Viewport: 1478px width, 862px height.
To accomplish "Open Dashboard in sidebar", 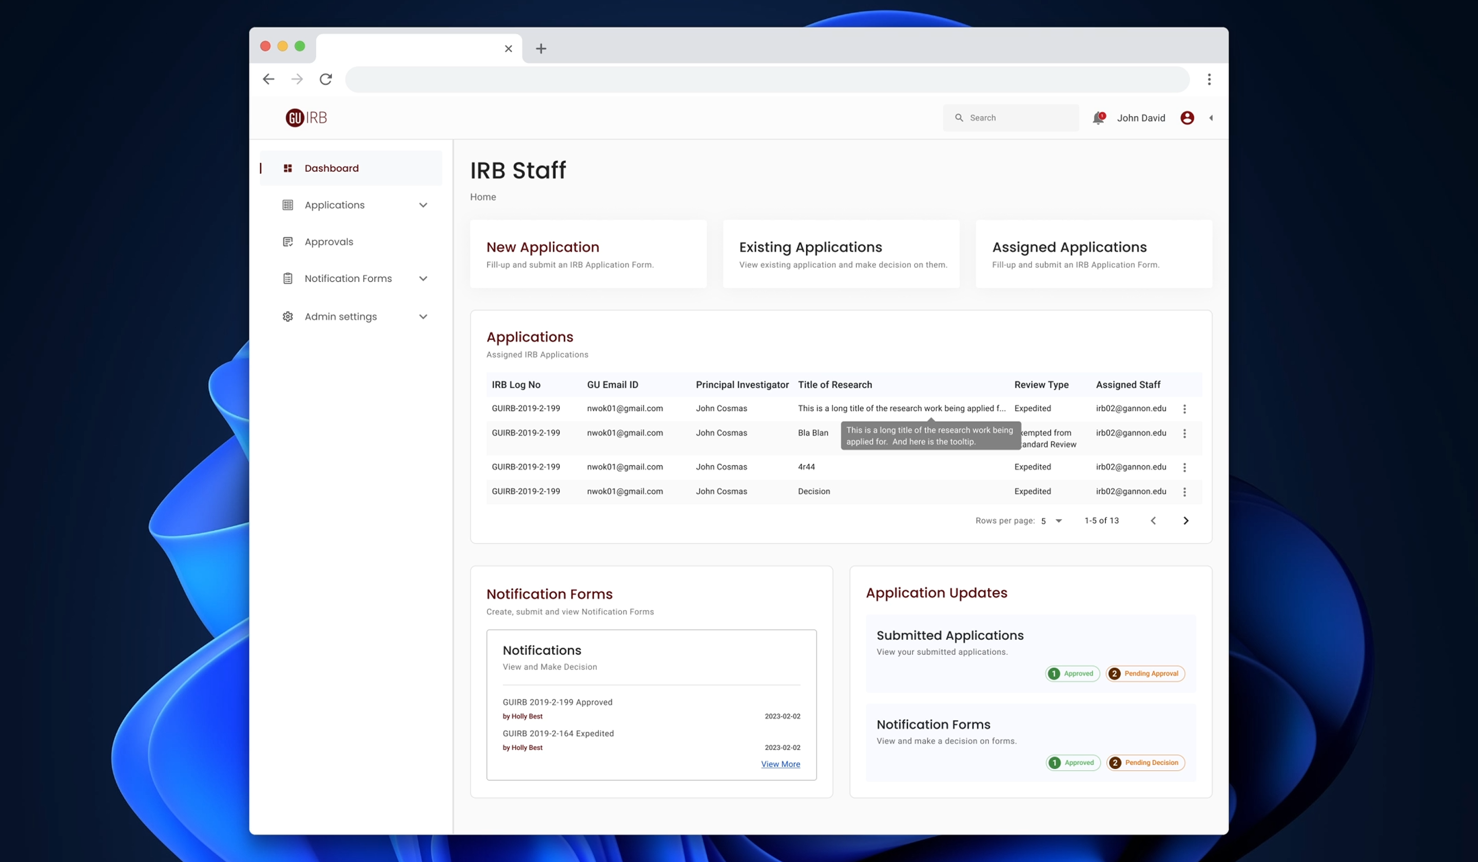I will (351, 168).
